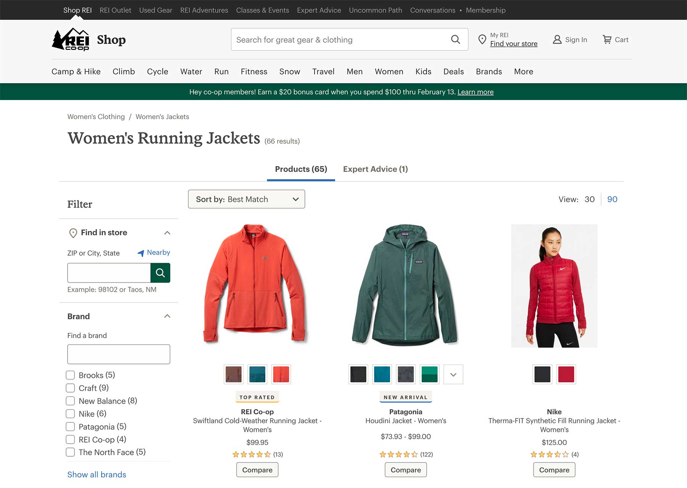The image size is (687, 488).
Task: Click the store location pin icon
Action: tap(482, 39)
